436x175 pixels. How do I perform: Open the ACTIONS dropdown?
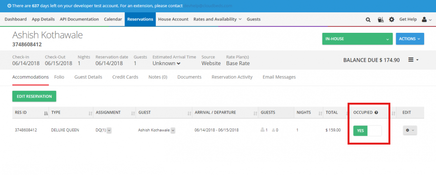(x=410, y=39)
